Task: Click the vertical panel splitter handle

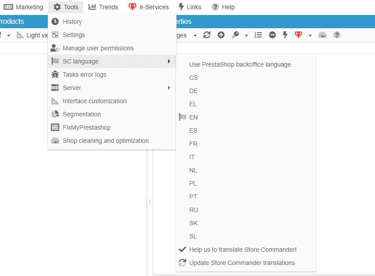Action: click(x=150, y=202)
